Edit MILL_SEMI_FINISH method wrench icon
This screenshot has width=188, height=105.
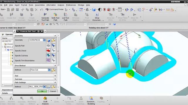(x=53, y=87)
